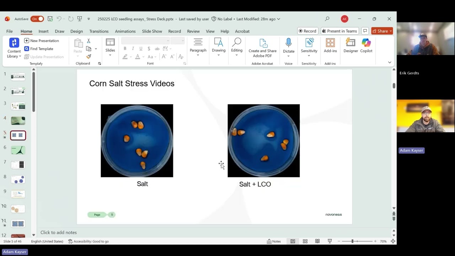
Task: Open the Share dropdown
Action: coord(382,31)
